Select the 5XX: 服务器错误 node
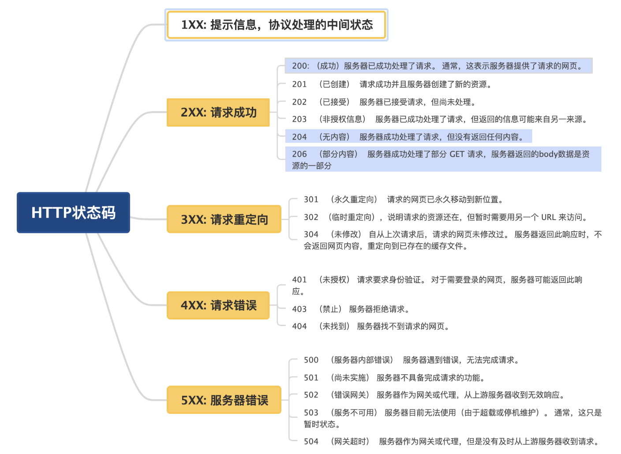This screenshot has width=621, height=454. click(224, 400)
